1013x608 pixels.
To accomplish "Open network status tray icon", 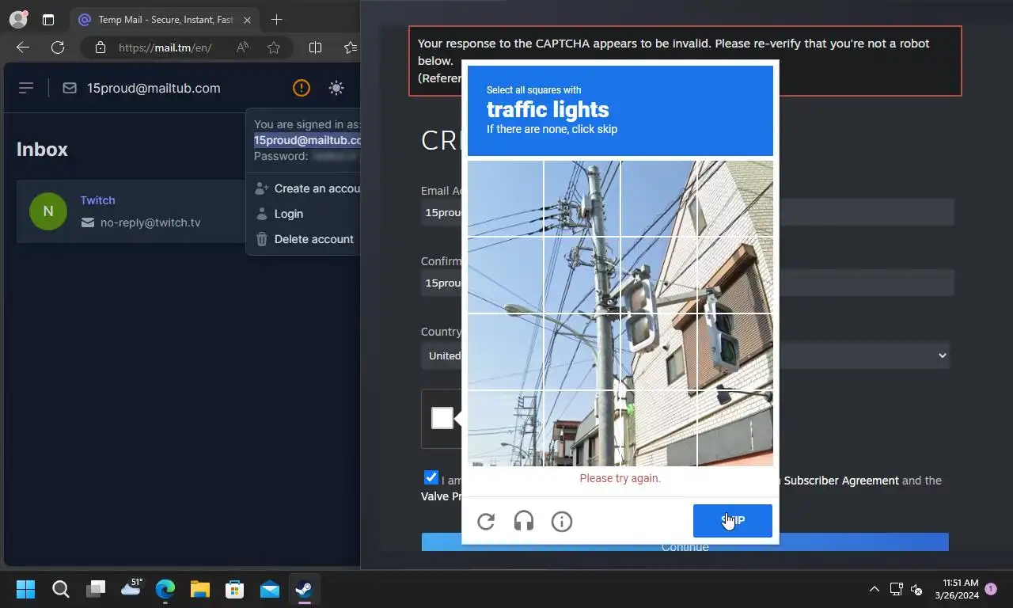I will pos(897,589).
